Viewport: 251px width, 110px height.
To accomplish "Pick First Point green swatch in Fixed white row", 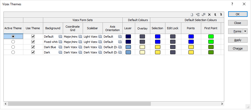I will pyautogui.click(x=211, y=42).
